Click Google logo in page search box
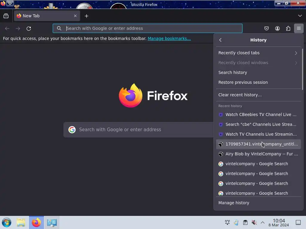The height and width of the screenshot is (229, 306). pyautogui.click(x=72, y=129)
